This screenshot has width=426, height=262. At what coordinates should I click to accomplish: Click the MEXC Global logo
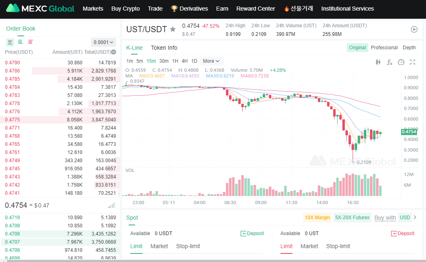click(x=40, y=9)
